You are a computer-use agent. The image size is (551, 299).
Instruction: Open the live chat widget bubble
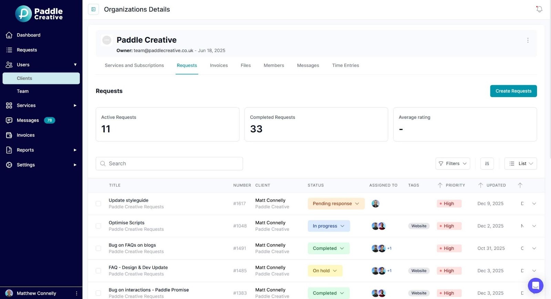click(x=536, y=285)
